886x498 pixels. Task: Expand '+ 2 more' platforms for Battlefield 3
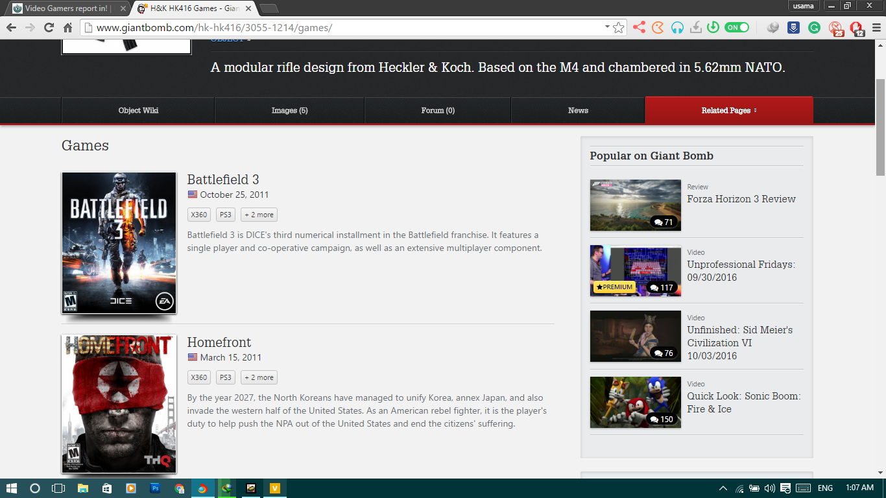pyautogui.click(x=259, y=215)
